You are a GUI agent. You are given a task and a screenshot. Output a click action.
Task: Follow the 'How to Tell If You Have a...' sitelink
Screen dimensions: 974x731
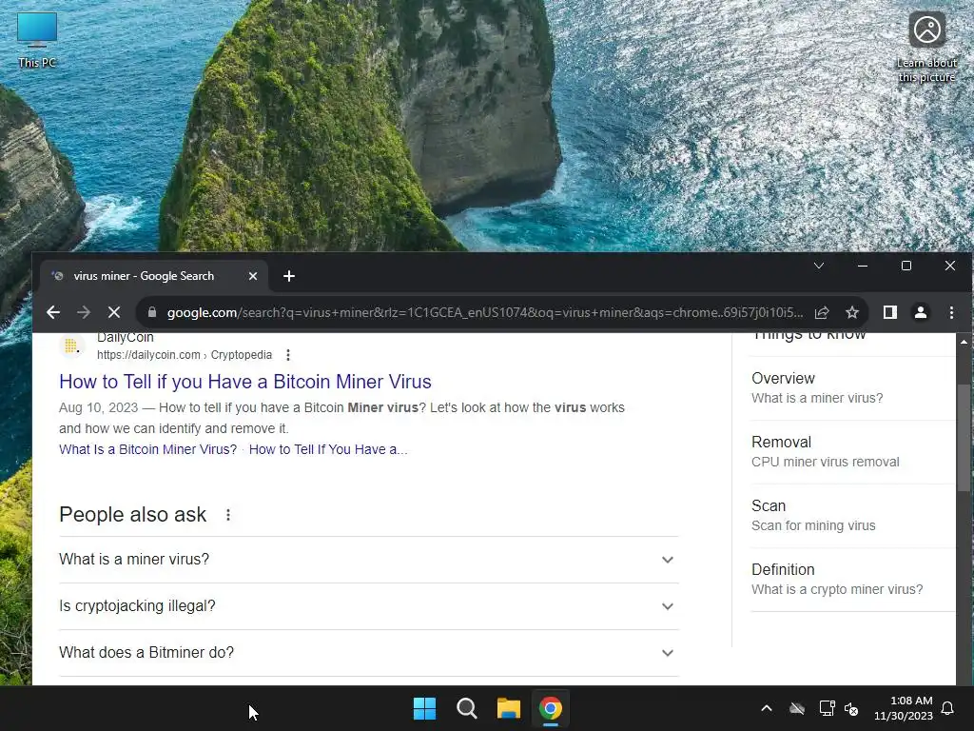(328, 449)
